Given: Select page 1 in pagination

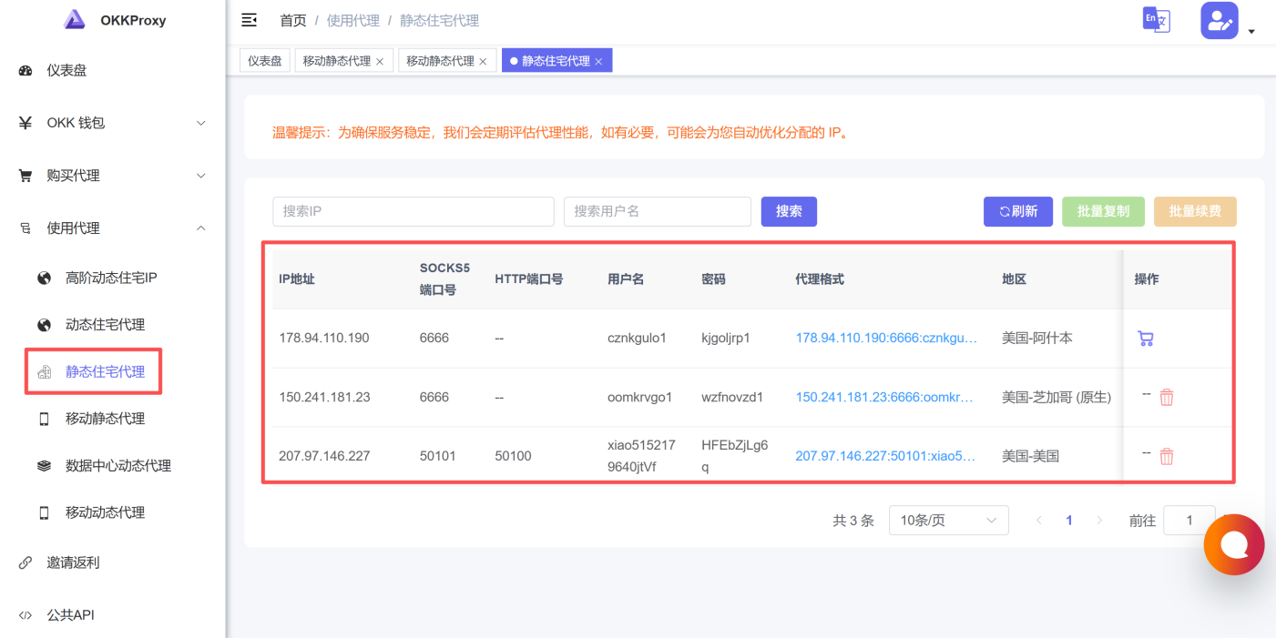Looking at the screenshot, I should coord(1069,521).
